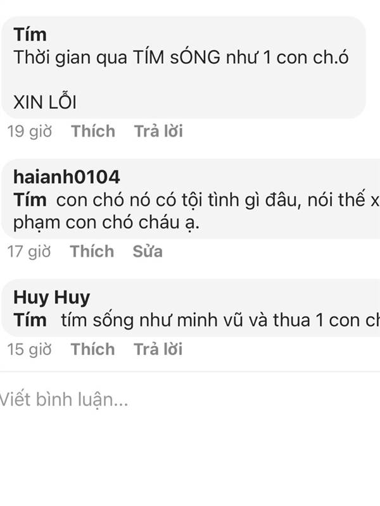Reply to Tím's 'XIN LỖI' comment
The height and width of the screenshot is (506, 380).
158,132
